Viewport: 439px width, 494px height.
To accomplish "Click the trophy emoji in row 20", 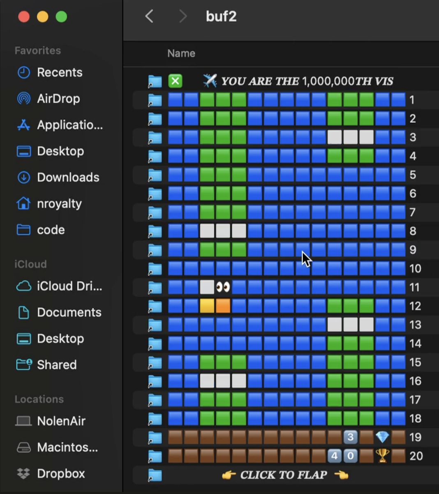I will [x=382, y=456].
